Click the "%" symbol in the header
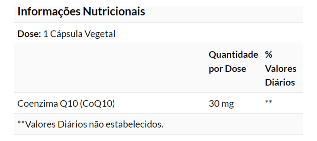Viewport: 317px width, 141px height. (269, 55)
